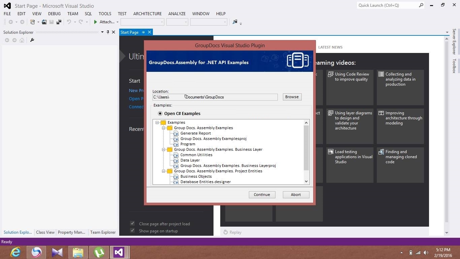460x259 pixels.
Task: Toggle Show page on startup checkbox
Action: tap(132, 231)
